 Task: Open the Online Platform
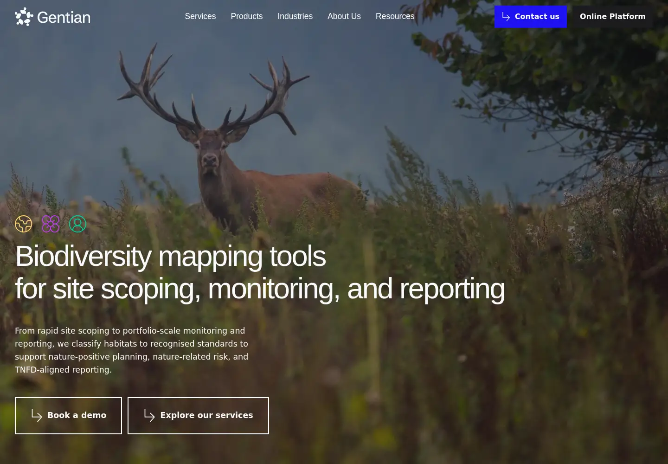pyautogui.click(x=613, y=17)
